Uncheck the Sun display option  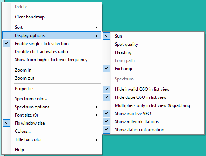[153, 36]
